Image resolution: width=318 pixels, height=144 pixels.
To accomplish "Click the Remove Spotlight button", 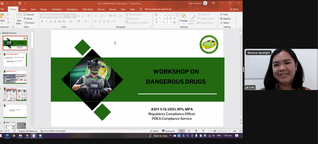I will (x=259, y=53).
